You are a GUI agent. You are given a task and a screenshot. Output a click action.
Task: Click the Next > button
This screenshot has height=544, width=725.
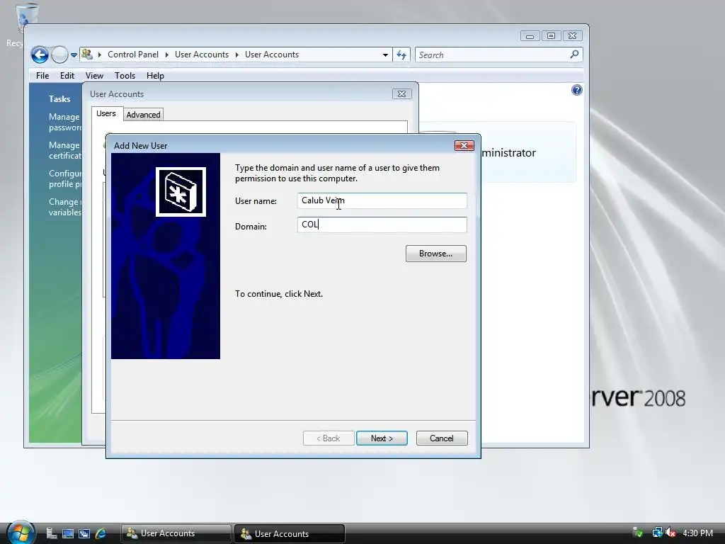382,438
